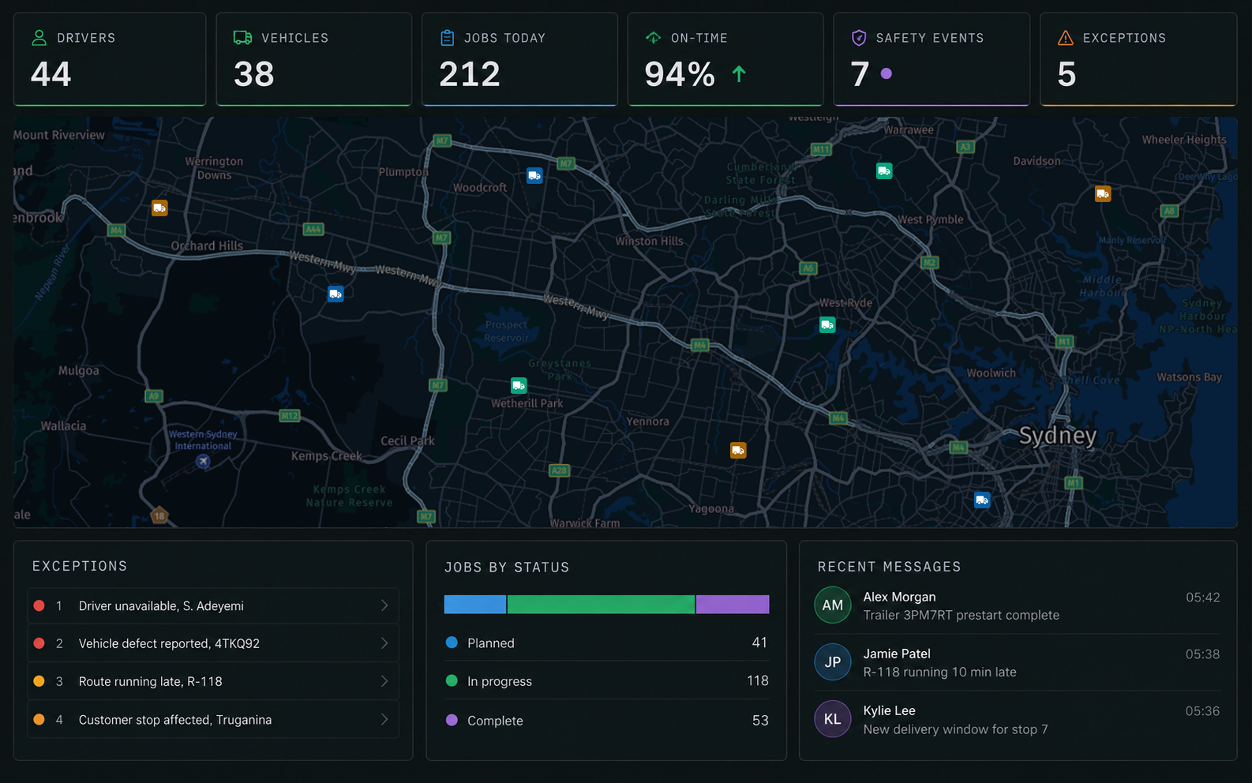Click purple Complete bar segment
This screenshot has height=783, width=1252.
pyautogui.click(x=733, y=605)
